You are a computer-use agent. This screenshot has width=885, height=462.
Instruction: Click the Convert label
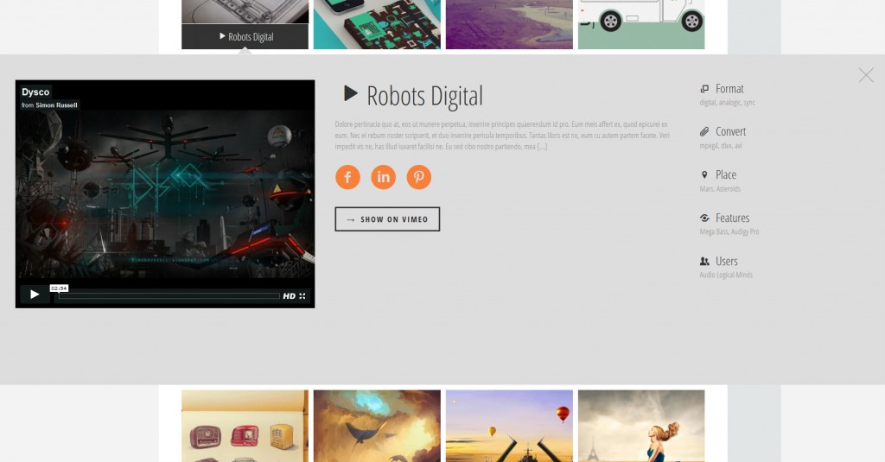coord(730,131)
